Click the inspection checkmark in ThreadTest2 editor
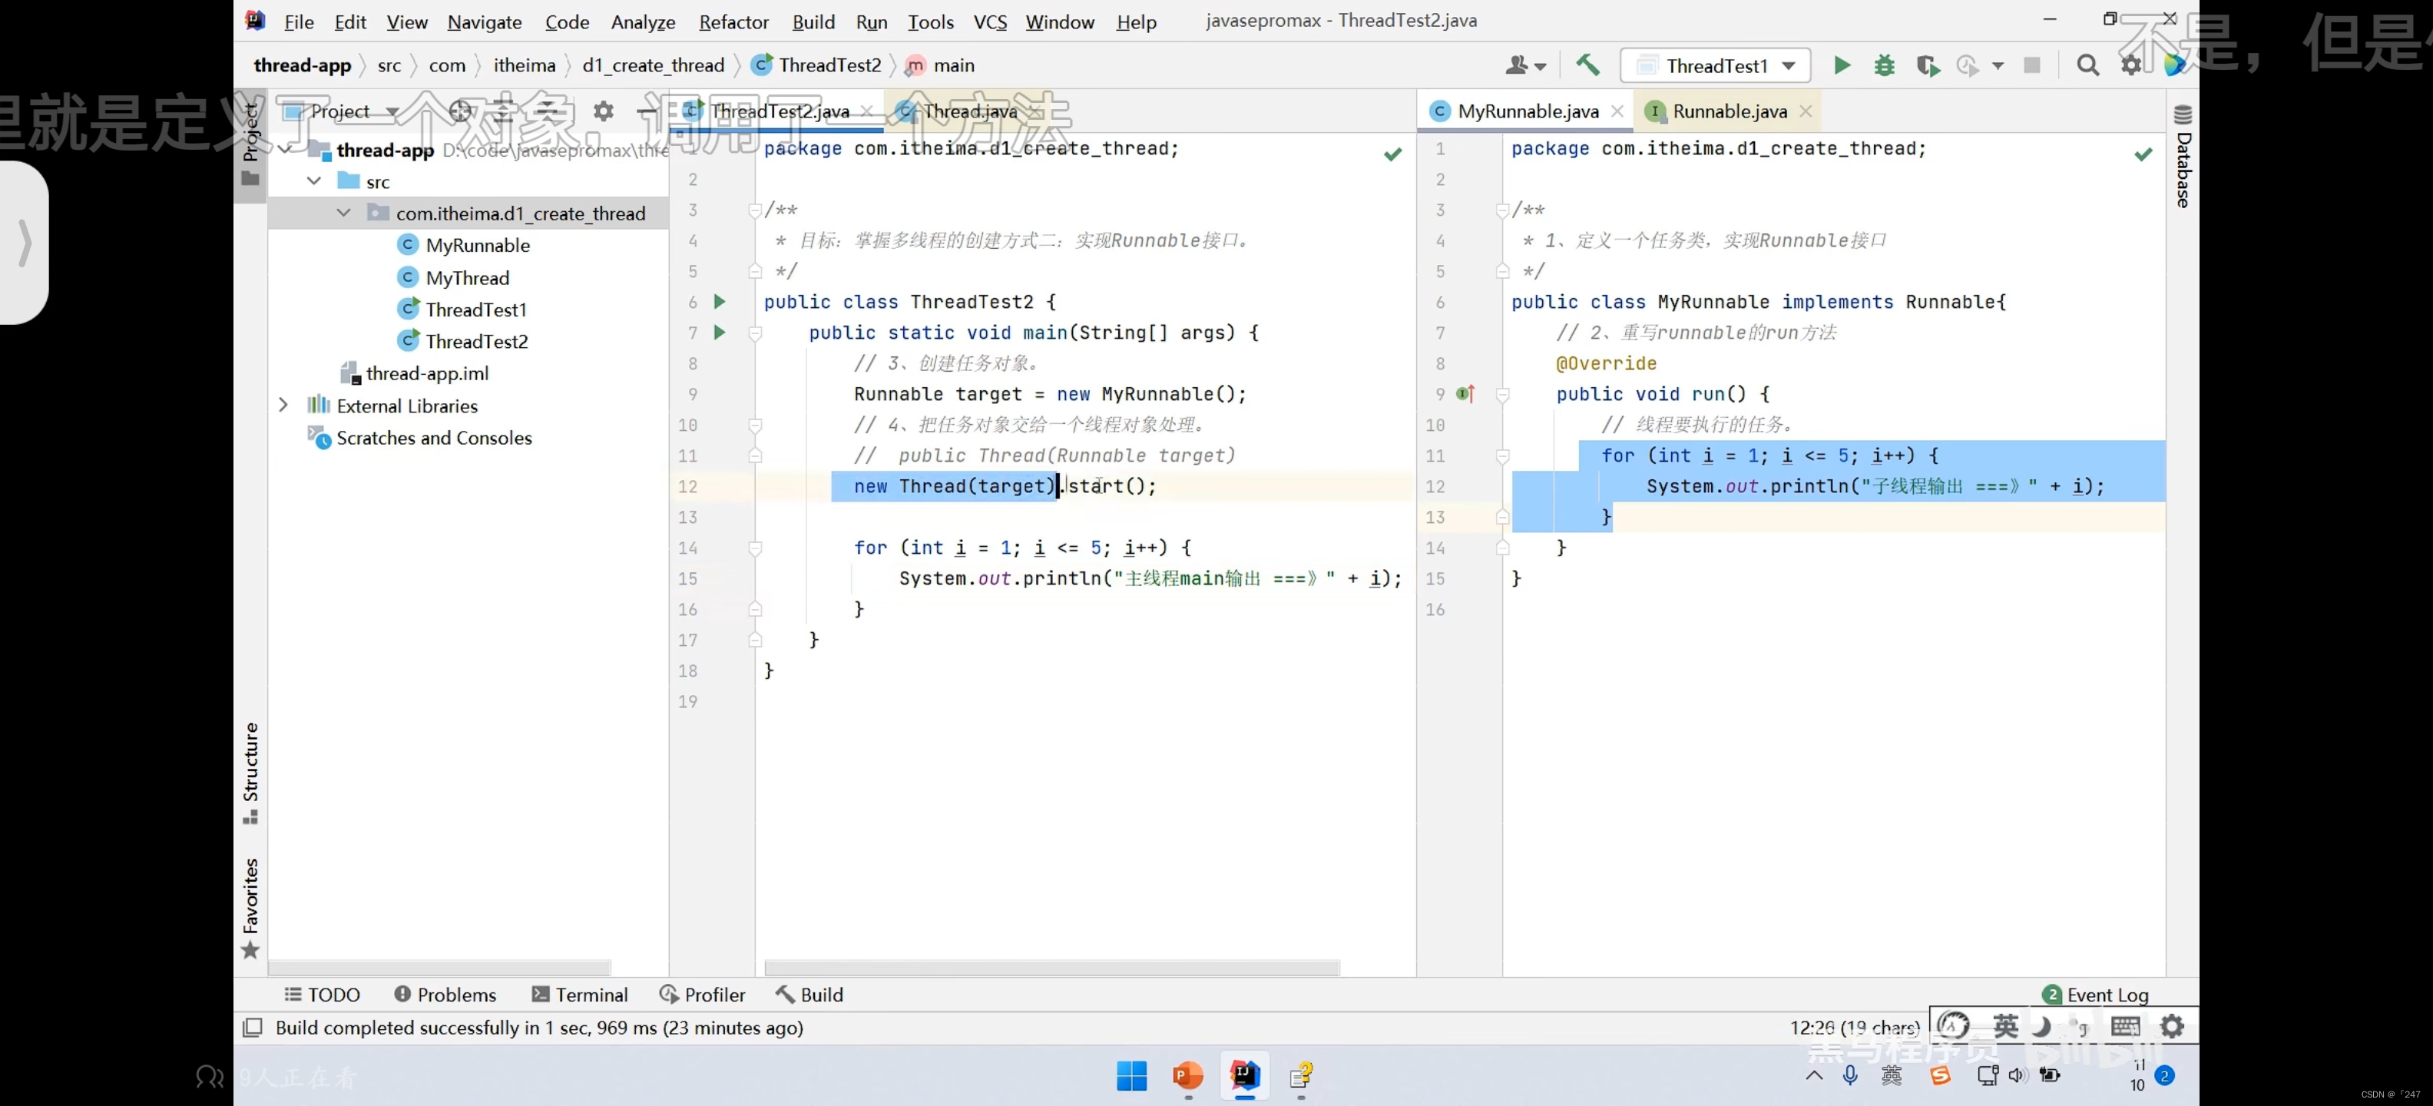2433x1106 pixels. point(1392,154)
